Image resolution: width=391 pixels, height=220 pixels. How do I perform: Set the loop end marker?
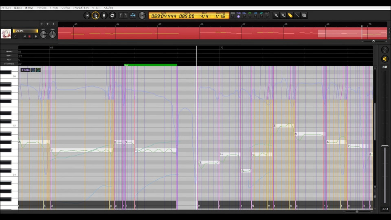pos(125,15)
